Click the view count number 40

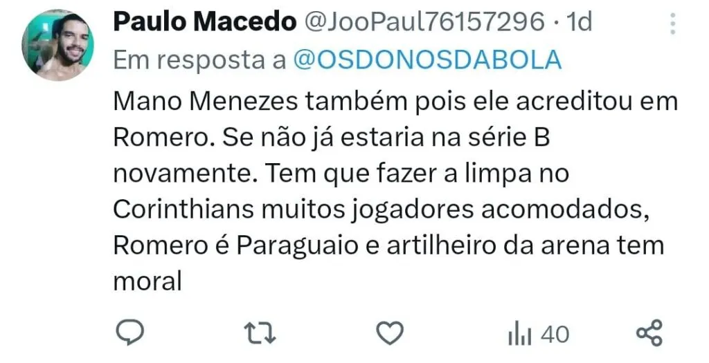click(555, 335)
